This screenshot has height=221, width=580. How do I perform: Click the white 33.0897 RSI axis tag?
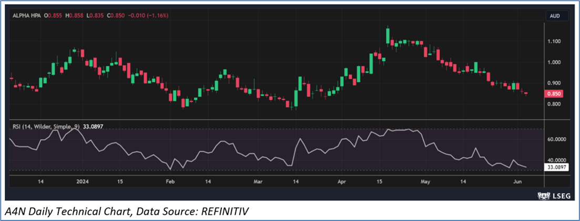pyautogui.click(x=556, y=167)
